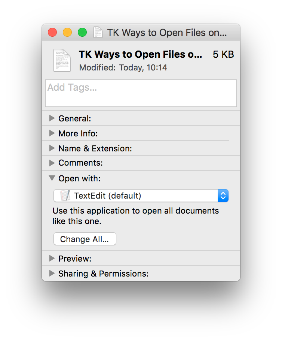The width and height of the screenshot is (282, 341).
Task: Close the Info window with red button
Action: pyautogui.click(x=52, y=32)
